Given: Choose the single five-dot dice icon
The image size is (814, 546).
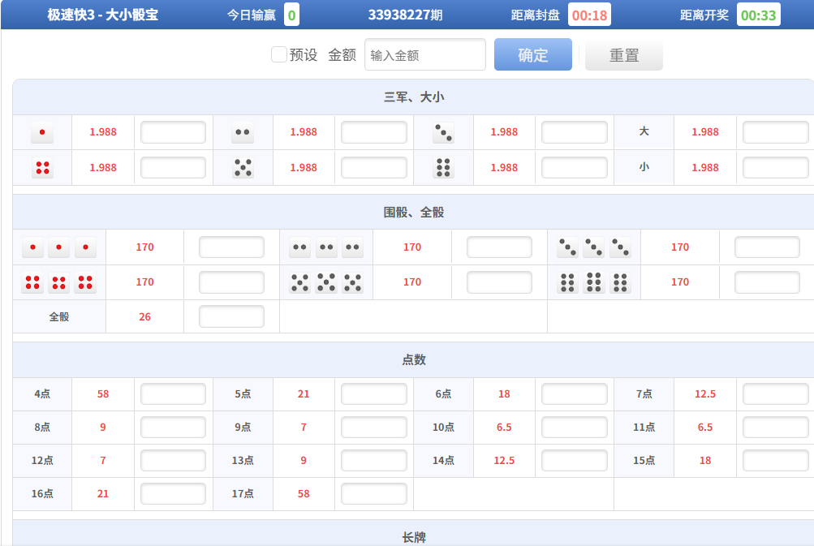Looking at the screenshot, I should pyautogui.click(x=242, y=168).
